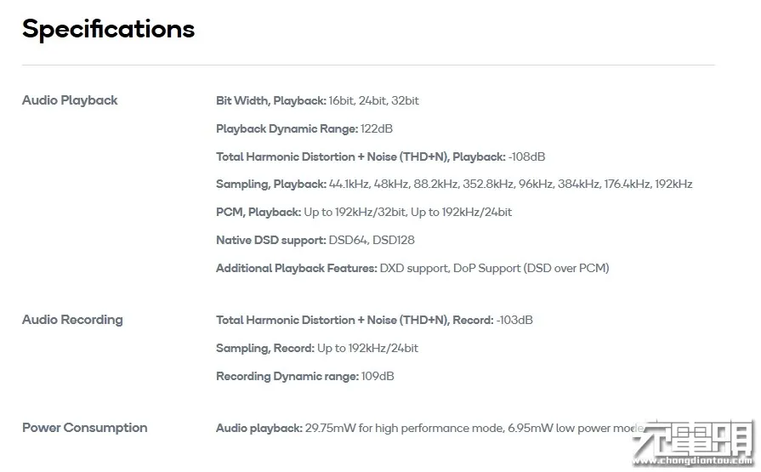Click the PCM, Playback specification line
Viewport: 761px width, 472px height.
pyautogui.click(x=364, y=213)
